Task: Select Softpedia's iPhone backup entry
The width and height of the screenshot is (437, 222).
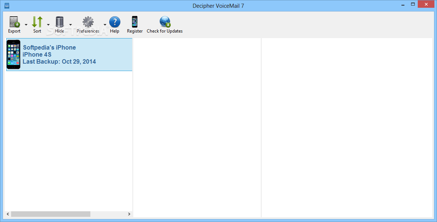Action: coord(69,55)
